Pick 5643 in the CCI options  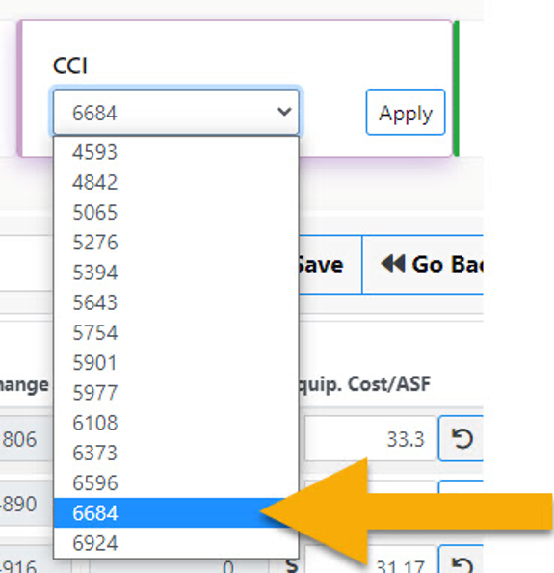(x=176, y=302)
